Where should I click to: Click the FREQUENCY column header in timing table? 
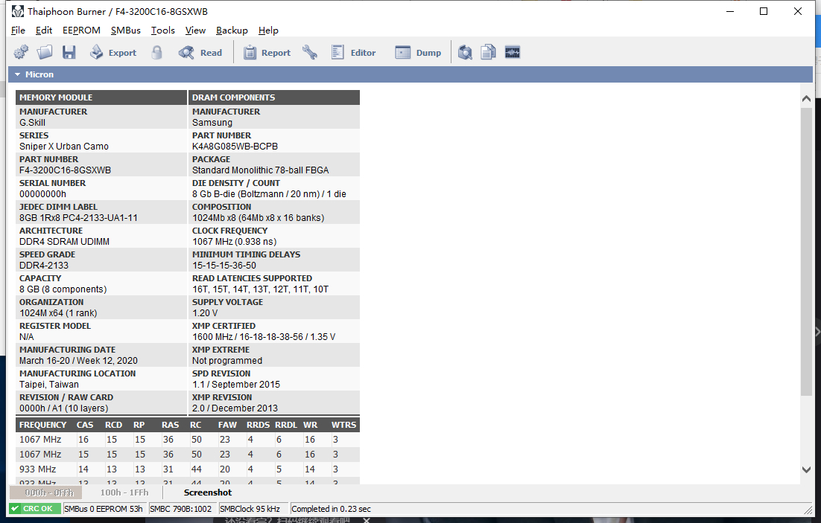click(x=43, y=425)
